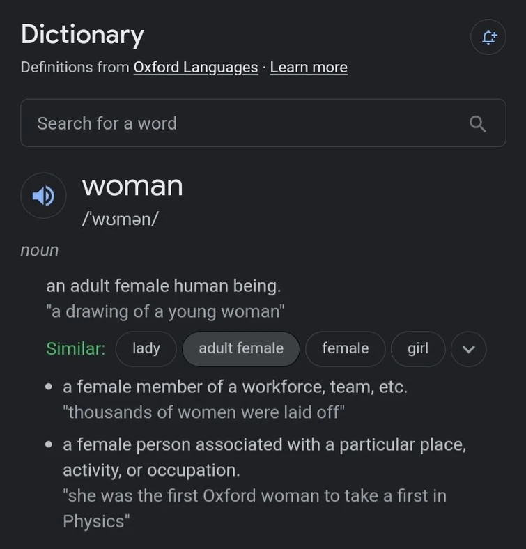Play the pronunciation audio for woman
Image resolution: width=526 pixels, height=549 pixels.
tap(43, 196)
